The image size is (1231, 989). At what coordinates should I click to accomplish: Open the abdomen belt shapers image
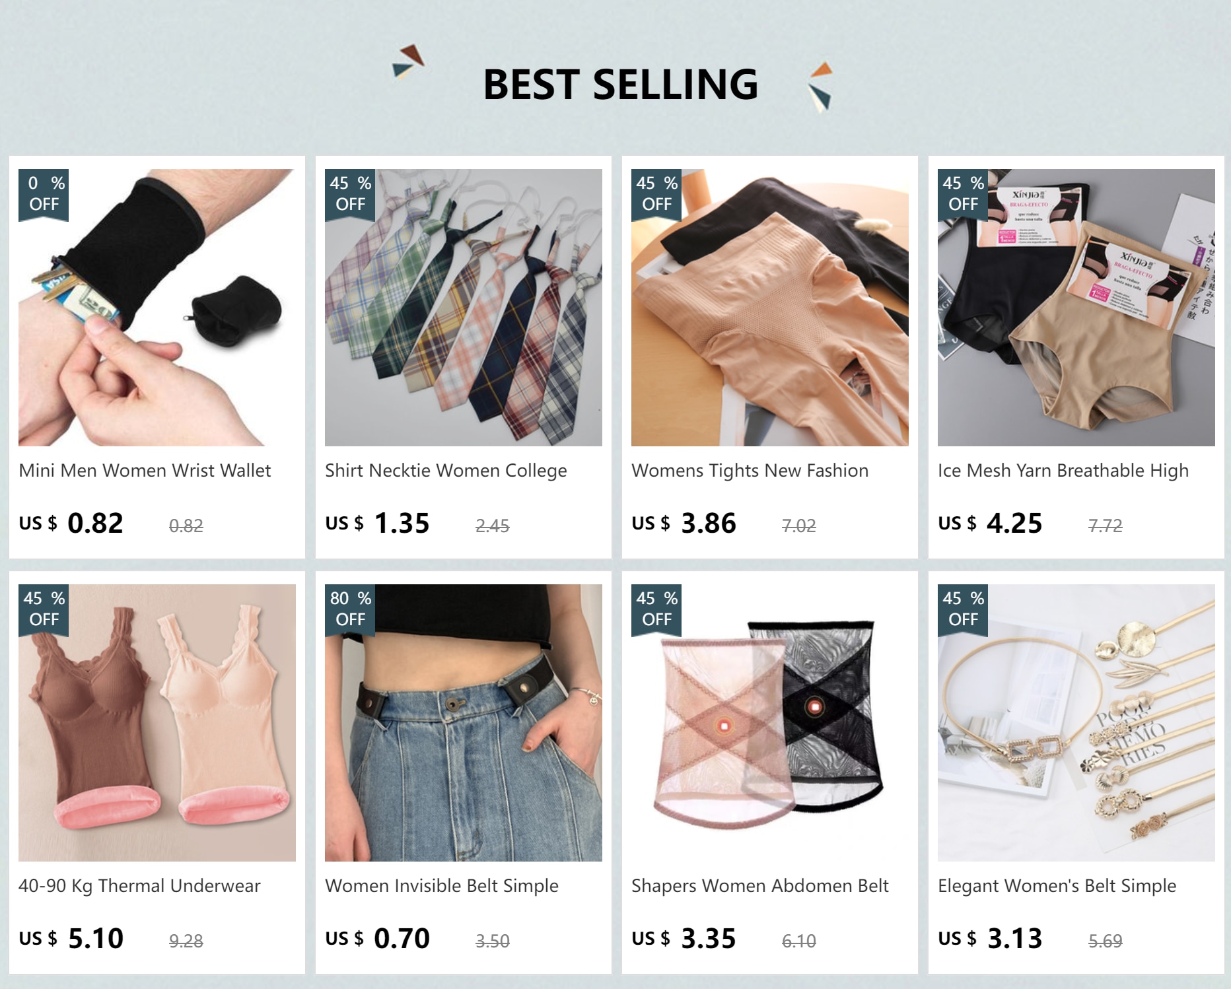pos(770,722)
